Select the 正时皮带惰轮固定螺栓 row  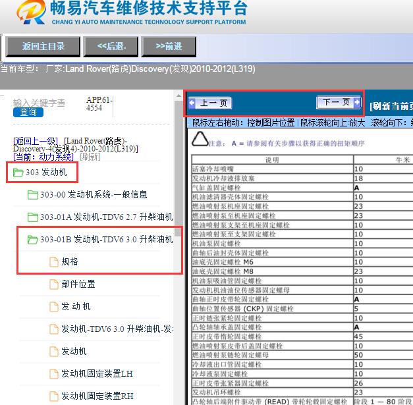(302, 337)
